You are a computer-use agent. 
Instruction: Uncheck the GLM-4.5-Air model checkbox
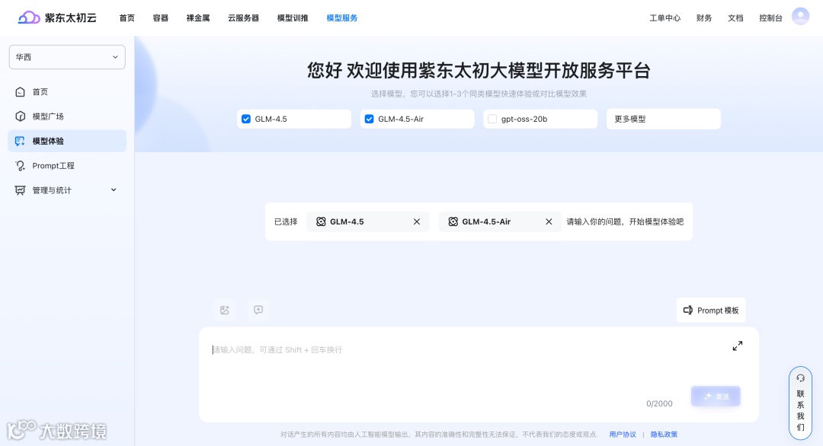[x=369, y=119]
